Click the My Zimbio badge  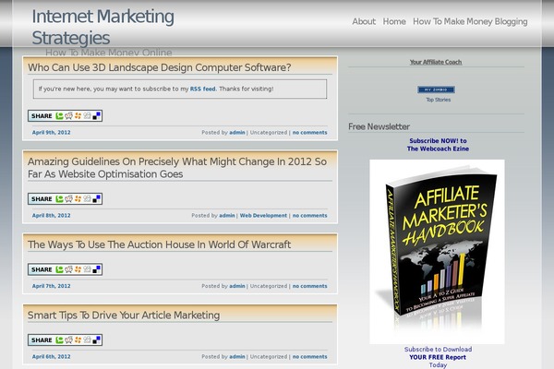[x=436, y=89]
